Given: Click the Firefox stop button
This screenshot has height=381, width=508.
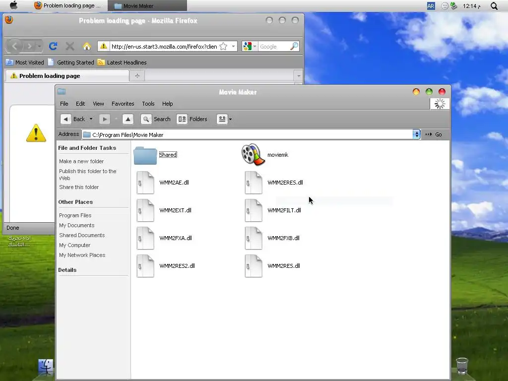Looking at the screenshot, I should [69, 46].
